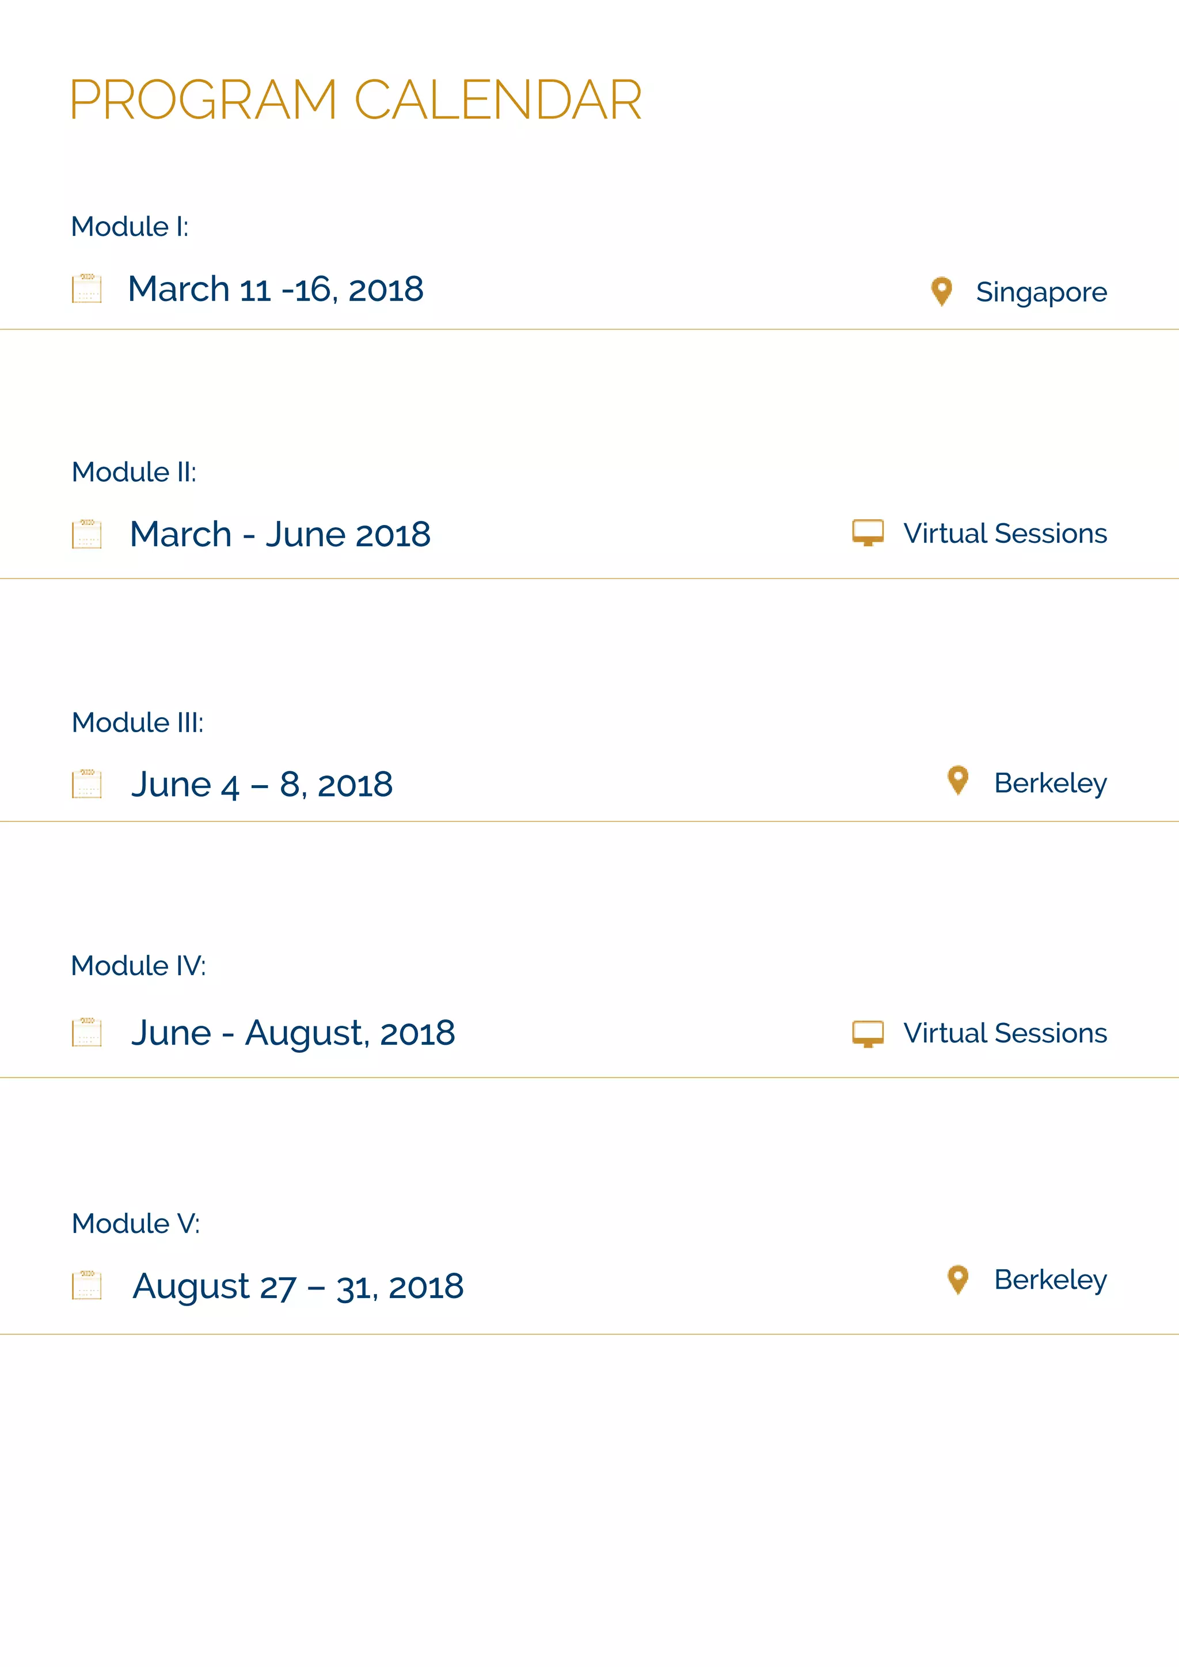This screenshot has height=1667, width=1179.
Task: Click the calendar icon beside June - August, 2018
Action: pyautogui.click(x=86, y=1033)
